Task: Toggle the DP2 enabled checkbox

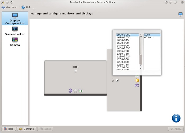Action: tap(117, 80)
